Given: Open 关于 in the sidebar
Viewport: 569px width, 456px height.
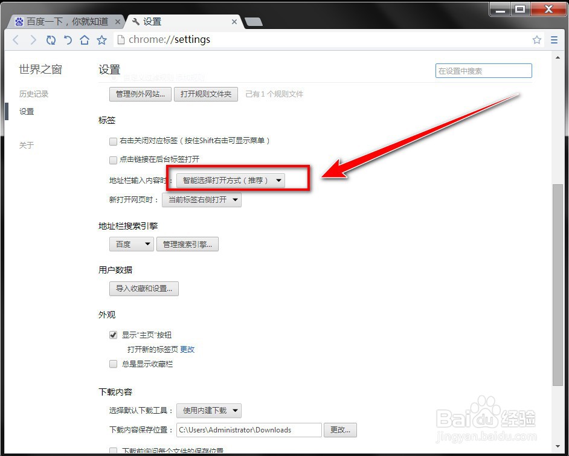Looking at the screenshot, I should tap(27, 145).
